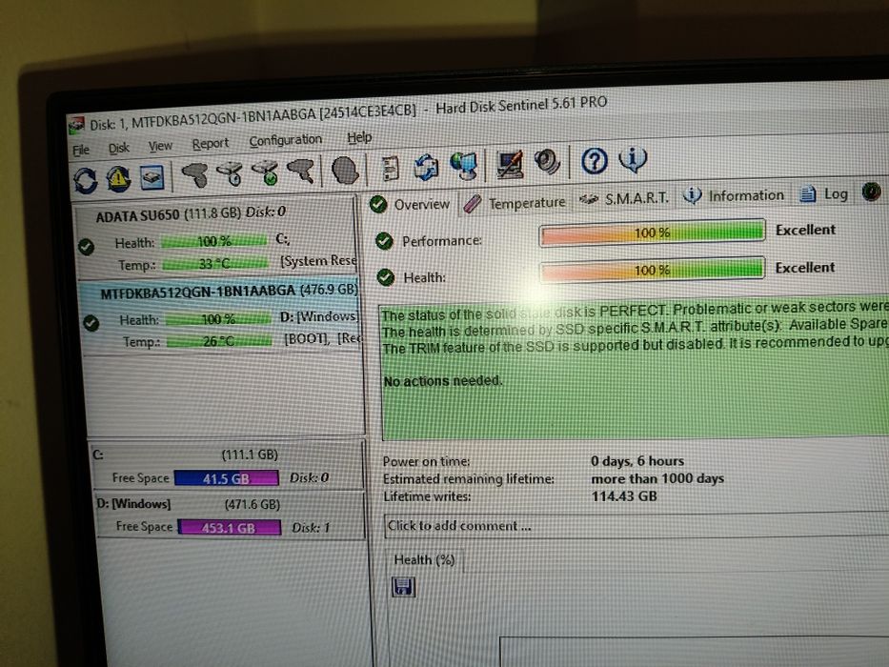Select the C: partition entry (111.1 GB)

(227, 466)
